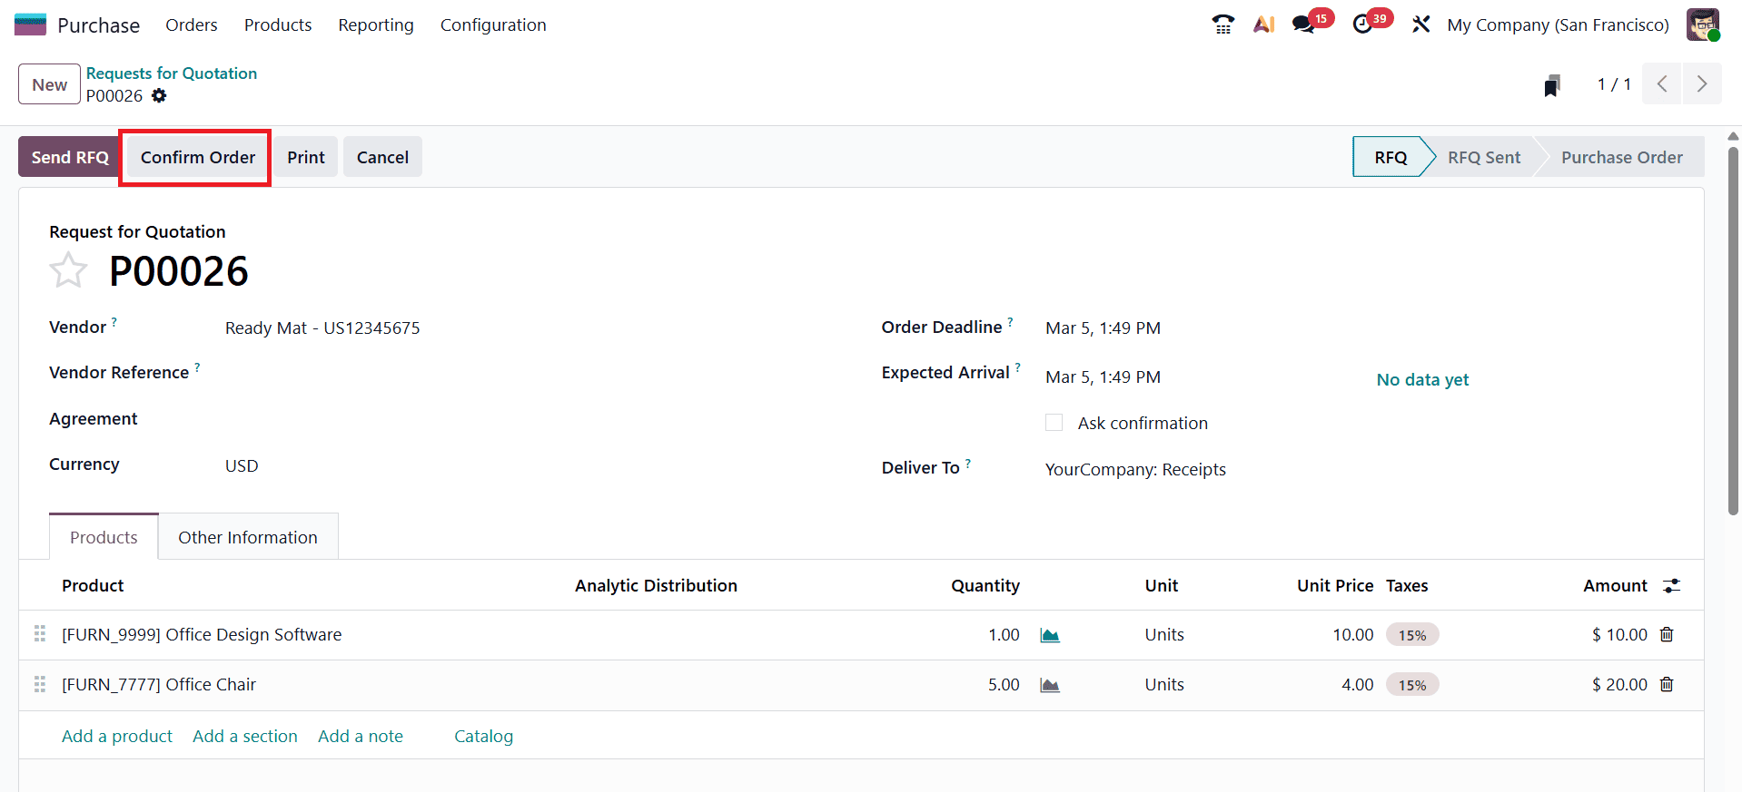Click the Add a product link
Screen dimensions: 1742x792
[x=116, y=736]
